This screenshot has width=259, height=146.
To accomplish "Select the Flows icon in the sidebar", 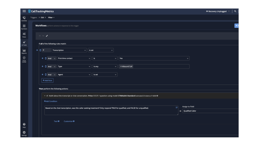I will pos(24,35).
